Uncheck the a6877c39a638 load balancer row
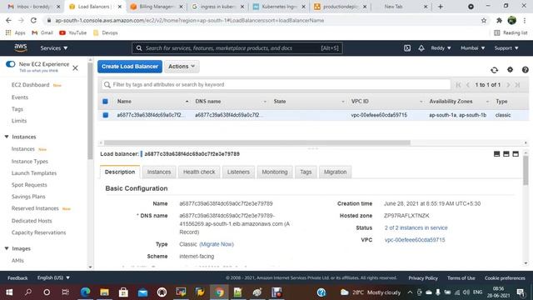 point(106,115)
